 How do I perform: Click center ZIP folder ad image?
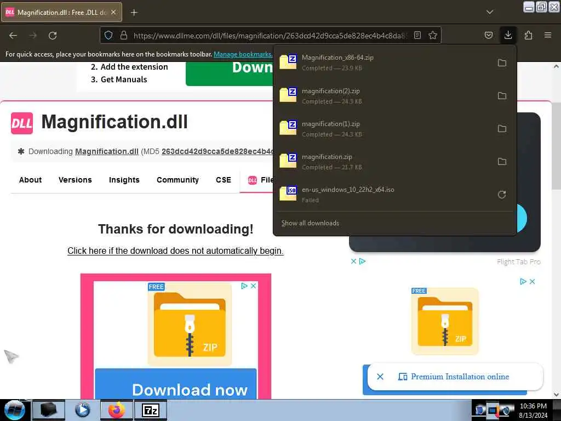click(x=190, y=324)
